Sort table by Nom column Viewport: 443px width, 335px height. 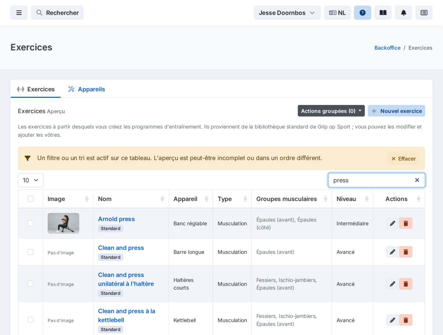[x=131, y=199]
